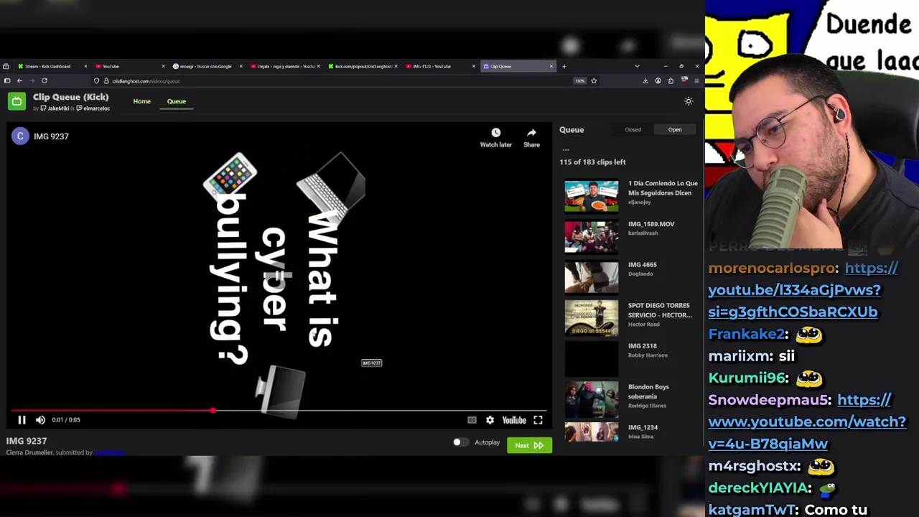Mute the video player volume
The width and height of the screenshot is (919, 517).
tap(40, 420)
